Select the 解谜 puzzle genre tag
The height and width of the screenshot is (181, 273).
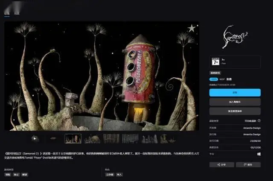(25, 175)
